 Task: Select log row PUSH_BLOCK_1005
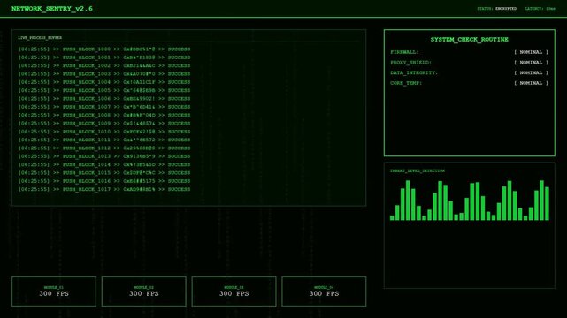point(104,91)
